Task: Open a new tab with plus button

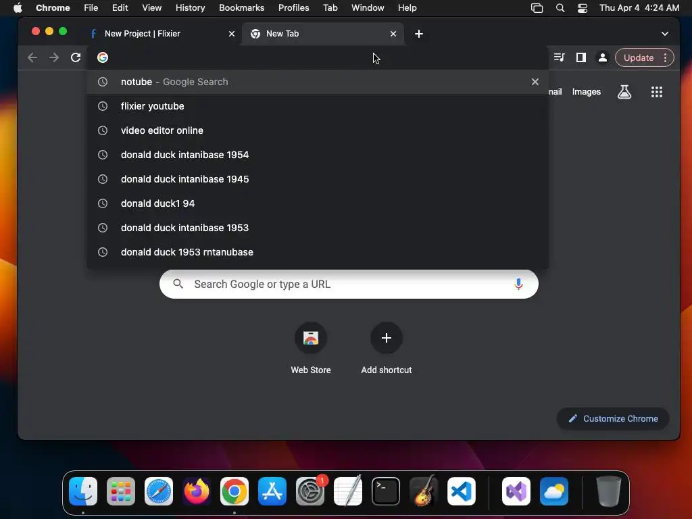Action: coord(419,34)
